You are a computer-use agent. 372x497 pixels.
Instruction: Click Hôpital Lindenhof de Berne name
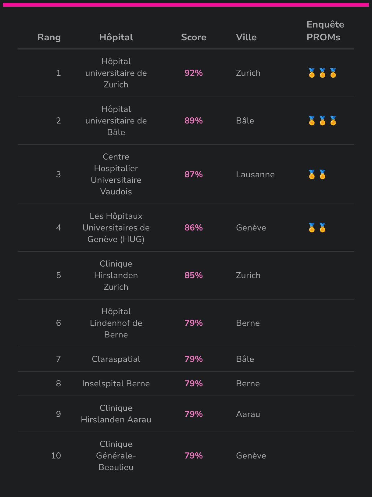pos(116,323)
